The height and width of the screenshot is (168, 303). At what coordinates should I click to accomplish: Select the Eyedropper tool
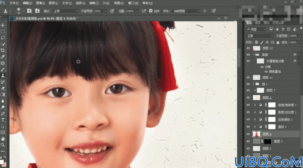click(x=3, y=57)
